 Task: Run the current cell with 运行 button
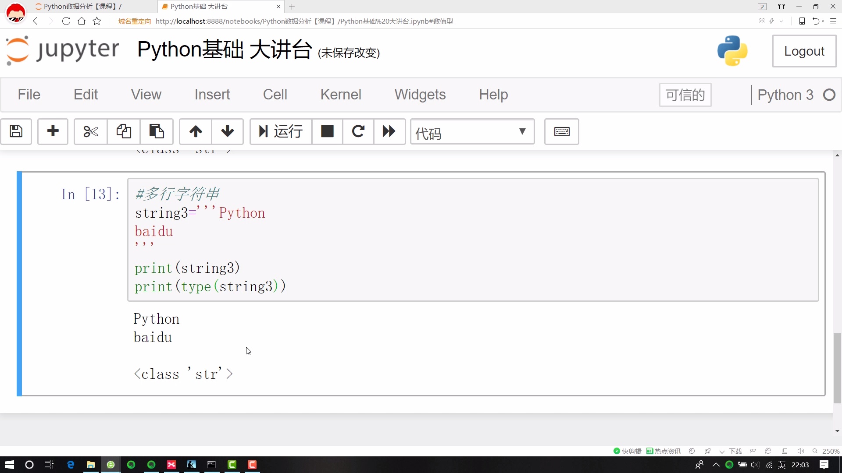[x=280, y=132]
